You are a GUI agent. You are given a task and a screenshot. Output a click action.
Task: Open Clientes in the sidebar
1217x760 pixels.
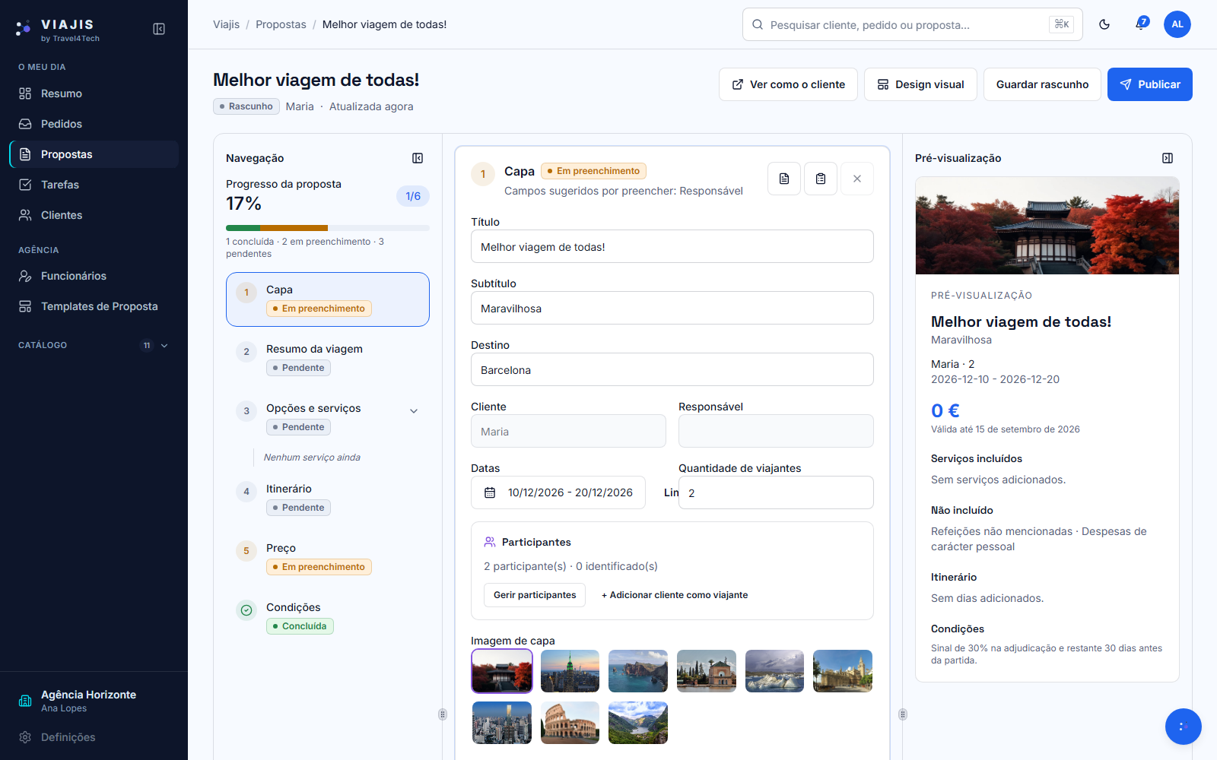[x=94, y=215]
